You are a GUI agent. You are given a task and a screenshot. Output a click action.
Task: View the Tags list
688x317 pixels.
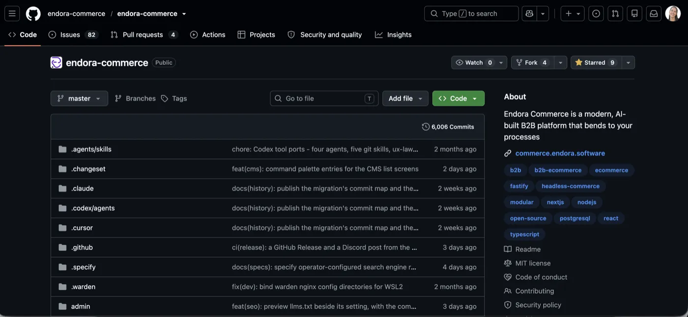(x=174, y=98)
